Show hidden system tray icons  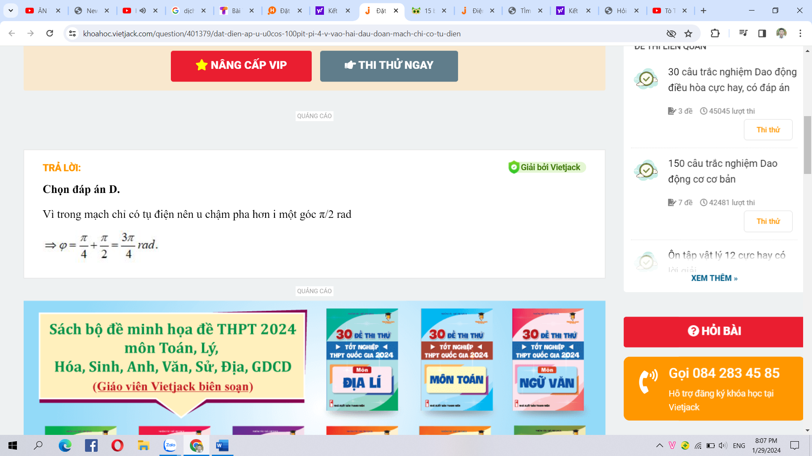pyautogui.click(x=659, y=445)
